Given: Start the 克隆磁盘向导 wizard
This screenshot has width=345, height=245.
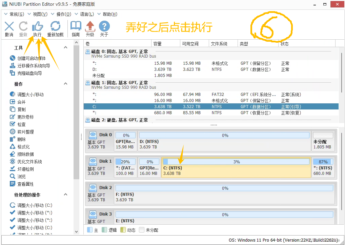Looking at the screenshot, I should pos(26,73).
